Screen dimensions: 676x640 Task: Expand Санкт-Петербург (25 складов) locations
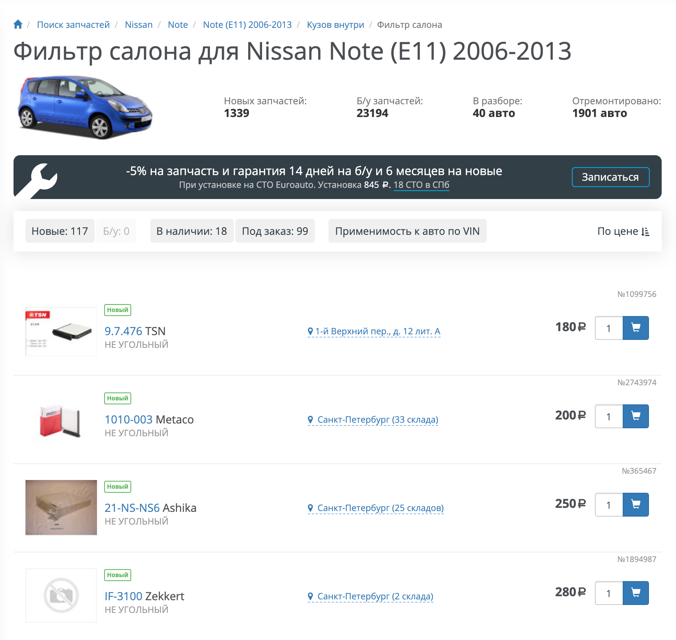coord(376,508)
